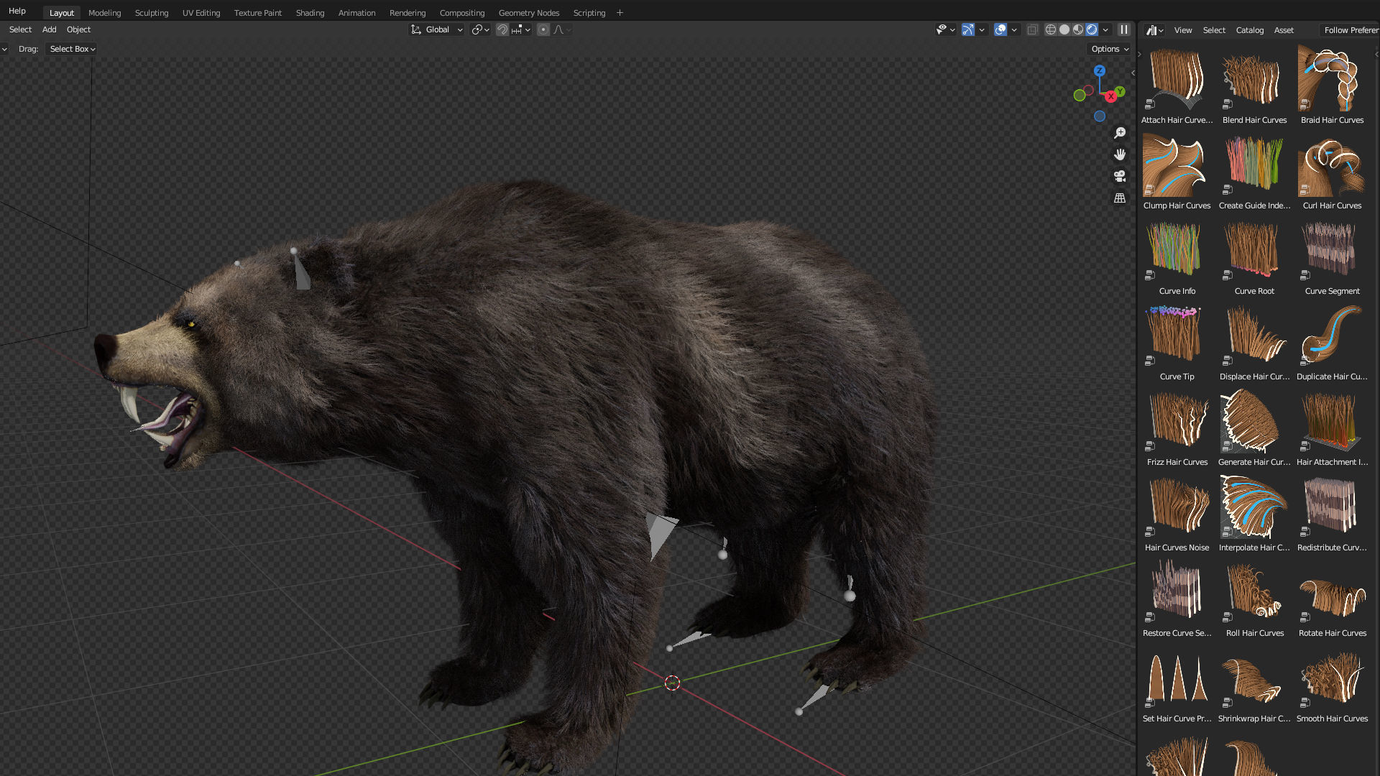This screenshot has height=776, width=1380.
Task: Select the Interpolate Hair Curves asset
Action: tap(1255, 512)
